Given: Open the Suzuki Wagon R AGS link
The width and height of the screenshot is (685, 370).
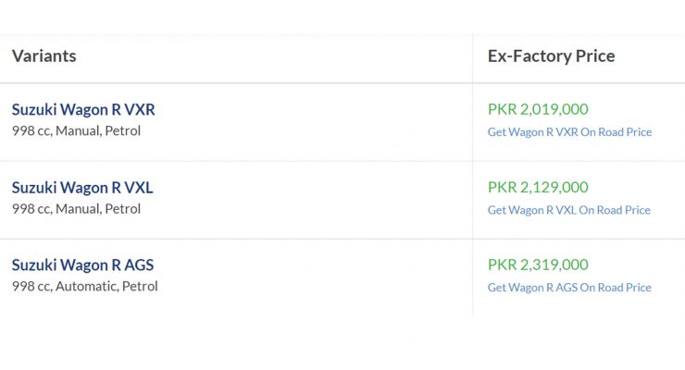Looking at the screenshot, I should tap(83, 265).
